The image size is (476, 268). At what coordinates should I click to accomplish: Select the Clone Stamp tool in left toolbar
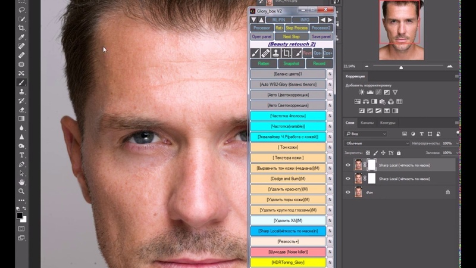click(21, 92)
